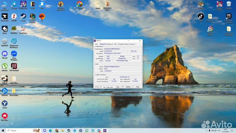Open the Windows Start menu
The height and width of the screenshot is (133, 236).
point(3,130)
